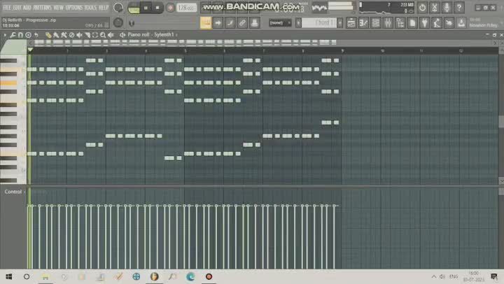Screen dimensions: 504x284
Task: Open the OPTIONS menu
Action: click(73, 7)
